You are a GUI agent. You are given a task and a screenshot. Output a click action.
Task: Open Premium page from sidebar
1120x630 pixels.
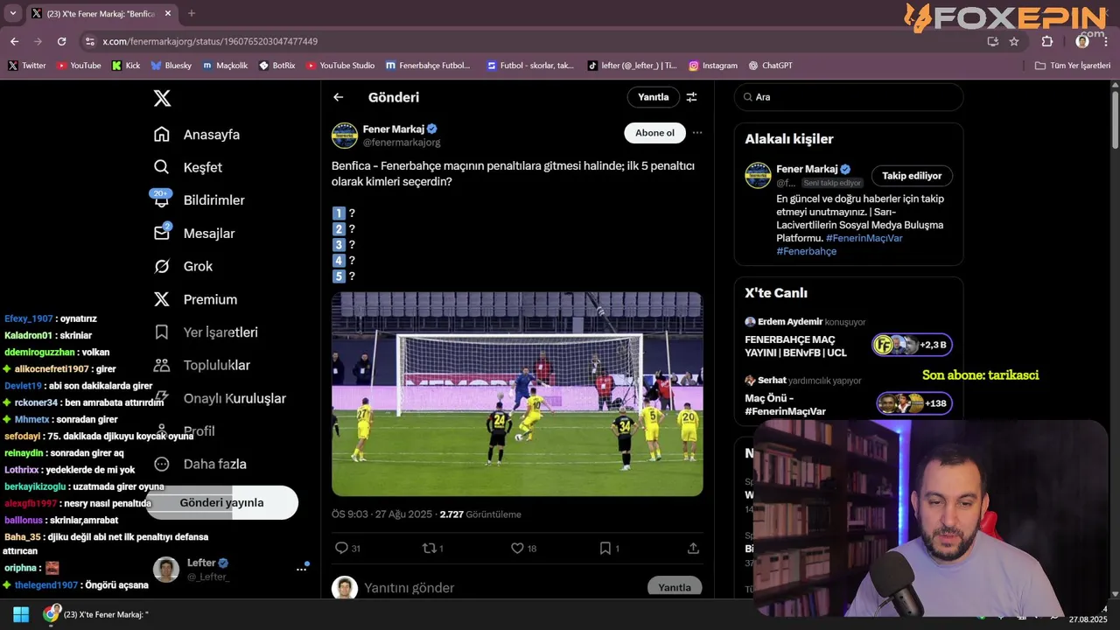195,299
